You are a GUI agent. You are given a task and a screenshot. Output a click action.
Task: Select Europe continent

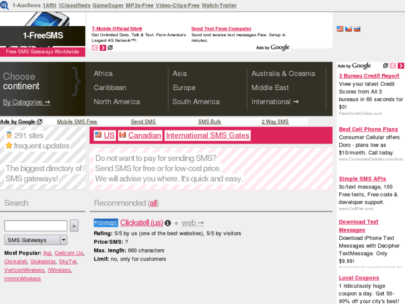(184, 88)
